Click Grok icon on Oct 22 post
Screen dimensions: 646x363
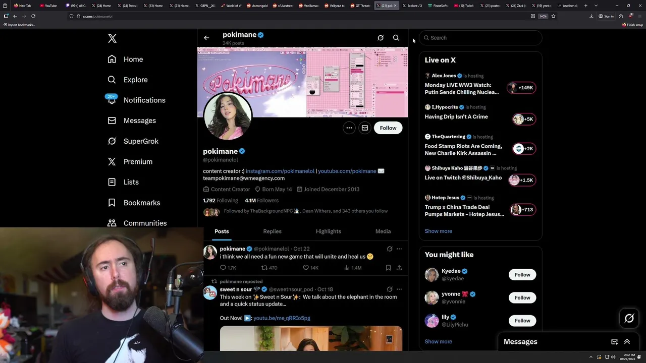(x=390, y=249)
